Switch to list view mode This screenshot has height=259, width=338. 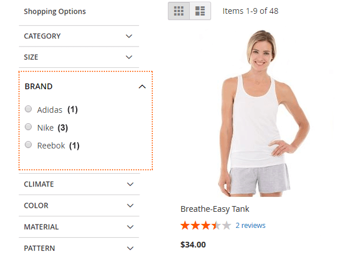(x=200, y=11)
